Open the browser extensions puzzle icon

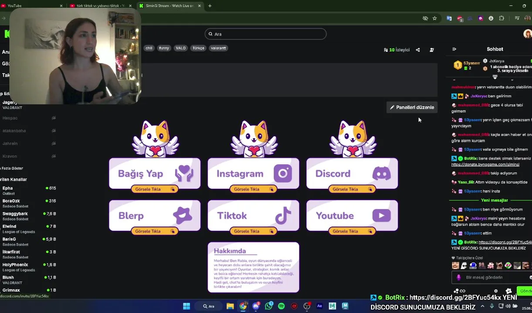[x=502, y=18]
